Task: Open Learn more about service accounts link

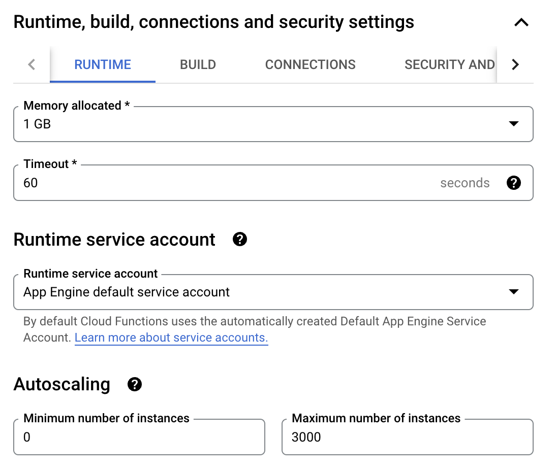Action: pos(171,338)
